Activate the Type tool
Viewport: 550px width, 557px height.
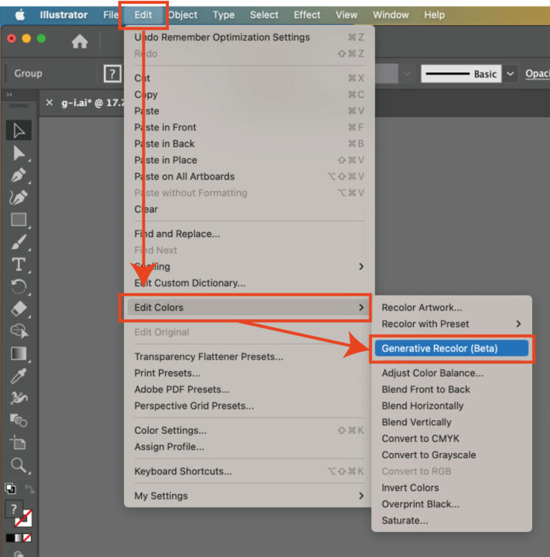click(19, 264)
